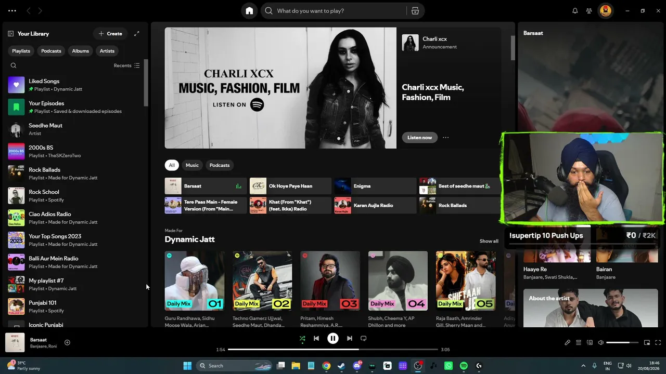The width and height of the screenshot is (666, 374).
Task: Toggle repeat mode
Action: point(364,338)
